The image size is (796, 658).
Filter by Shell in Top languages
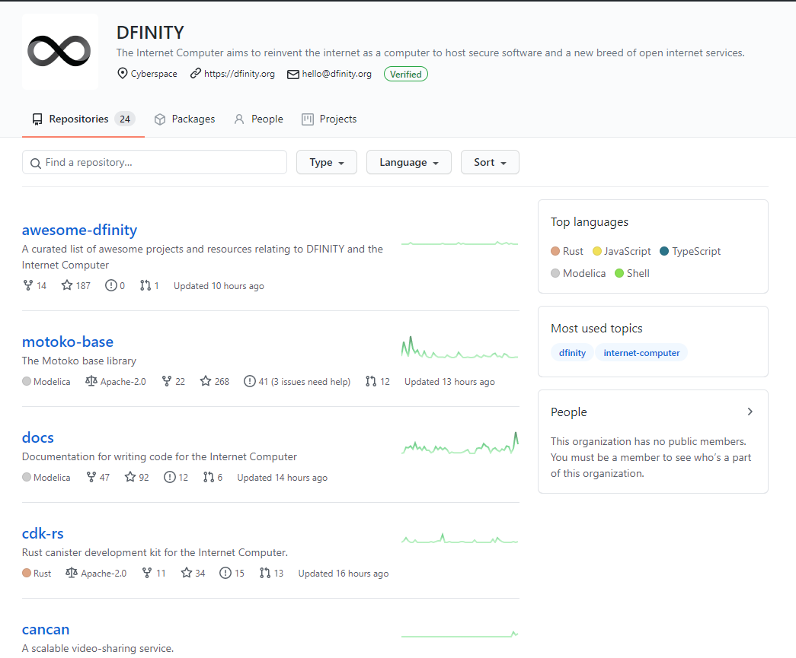(632, 273)
